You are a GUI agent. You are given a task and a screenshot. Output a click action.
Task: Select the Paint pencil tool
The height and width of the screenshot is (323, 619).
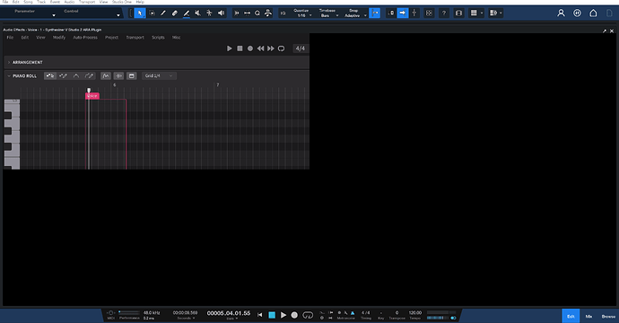tap(187, 13)
